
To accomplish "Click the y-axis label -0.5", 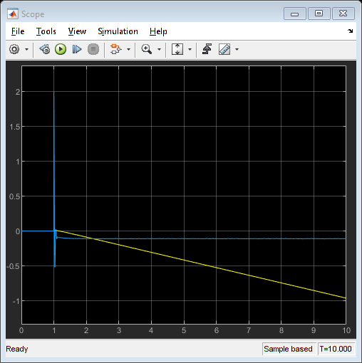I will coord(14,266).
